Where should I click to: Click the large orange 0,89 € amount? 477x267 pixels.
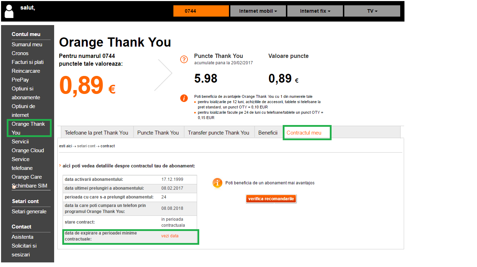(87, 86)
